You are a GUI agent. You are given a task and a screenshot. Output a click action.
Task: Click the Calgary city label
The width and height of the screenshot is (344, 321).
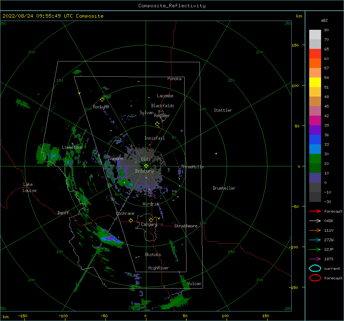pyautogui.click(x=149, y=224)
